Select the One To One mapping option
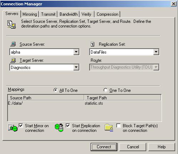178x154 pixels. coord(106,90)
